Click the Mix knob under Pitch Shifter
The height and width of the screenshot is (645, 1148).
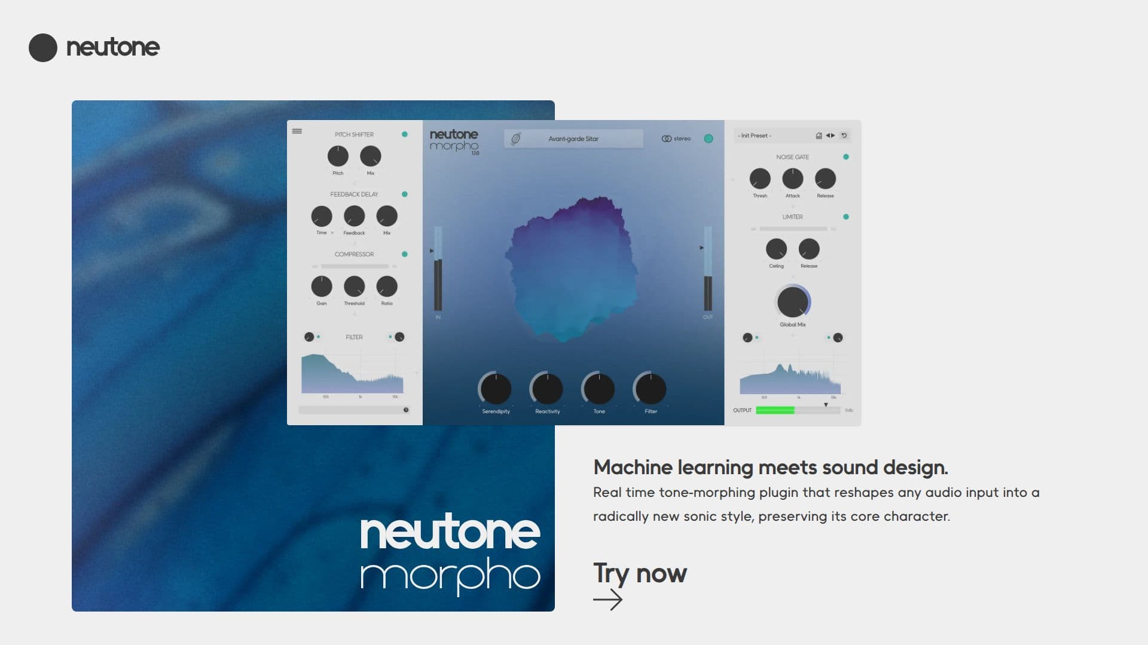coord(371,156)
